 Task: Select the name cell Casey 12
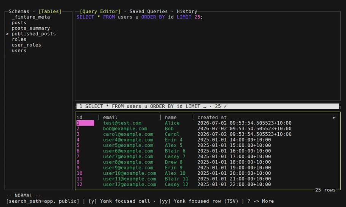[176, 185]
